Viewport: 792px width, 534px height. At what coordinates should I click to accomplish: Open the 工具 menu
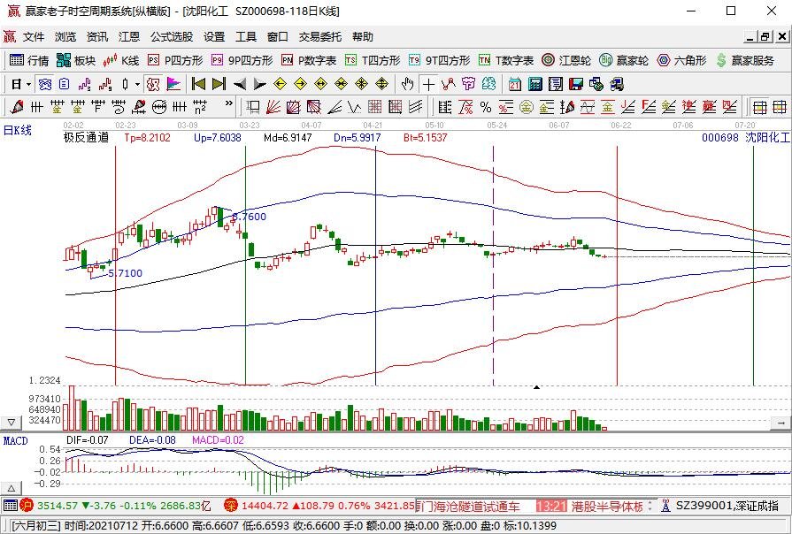click(x=246, y=37)
